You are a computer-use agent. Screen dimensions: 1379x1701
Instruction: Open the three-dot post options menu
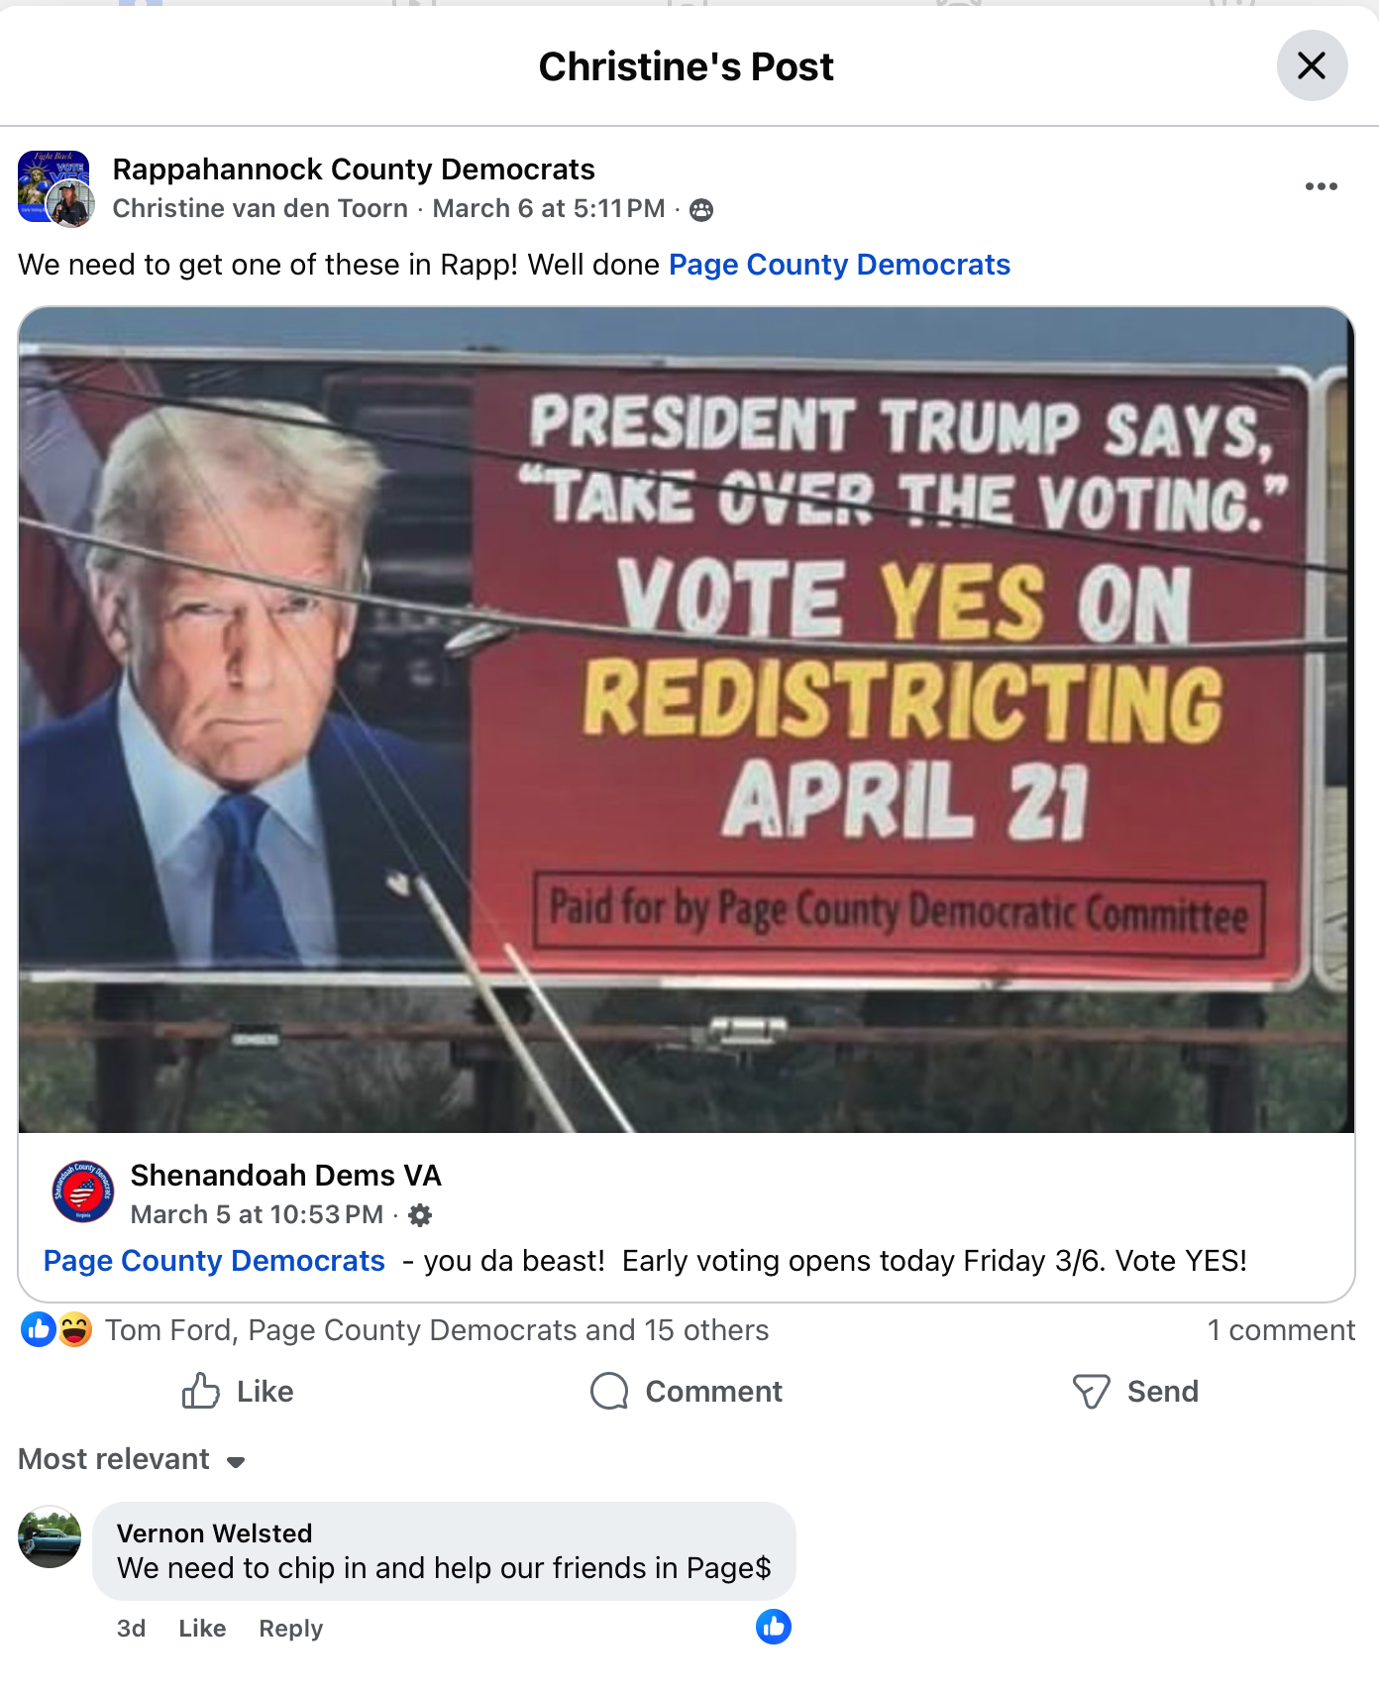1321,186
